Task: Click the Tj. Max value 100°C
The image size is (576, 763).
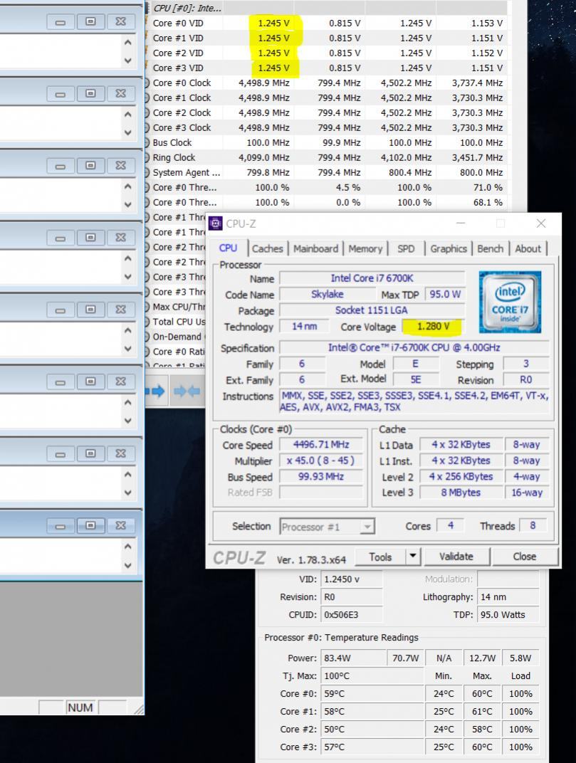Action: (x=372, y=676)
